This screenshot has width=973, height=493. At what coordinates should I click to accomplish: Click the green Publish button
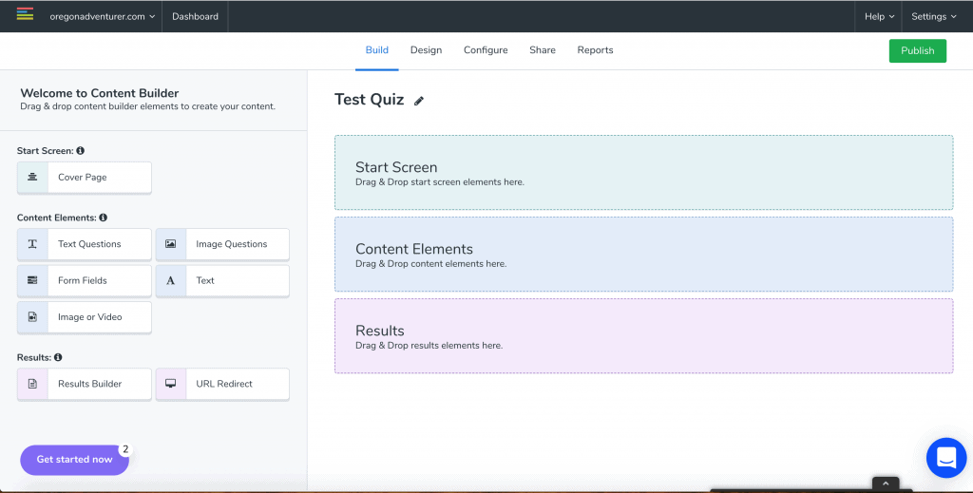coord(917,51)
